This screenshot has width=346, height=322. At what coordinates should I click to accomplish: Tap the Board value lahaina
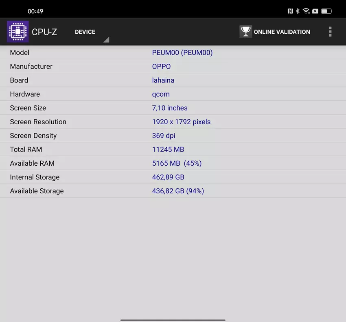[163, 80]
